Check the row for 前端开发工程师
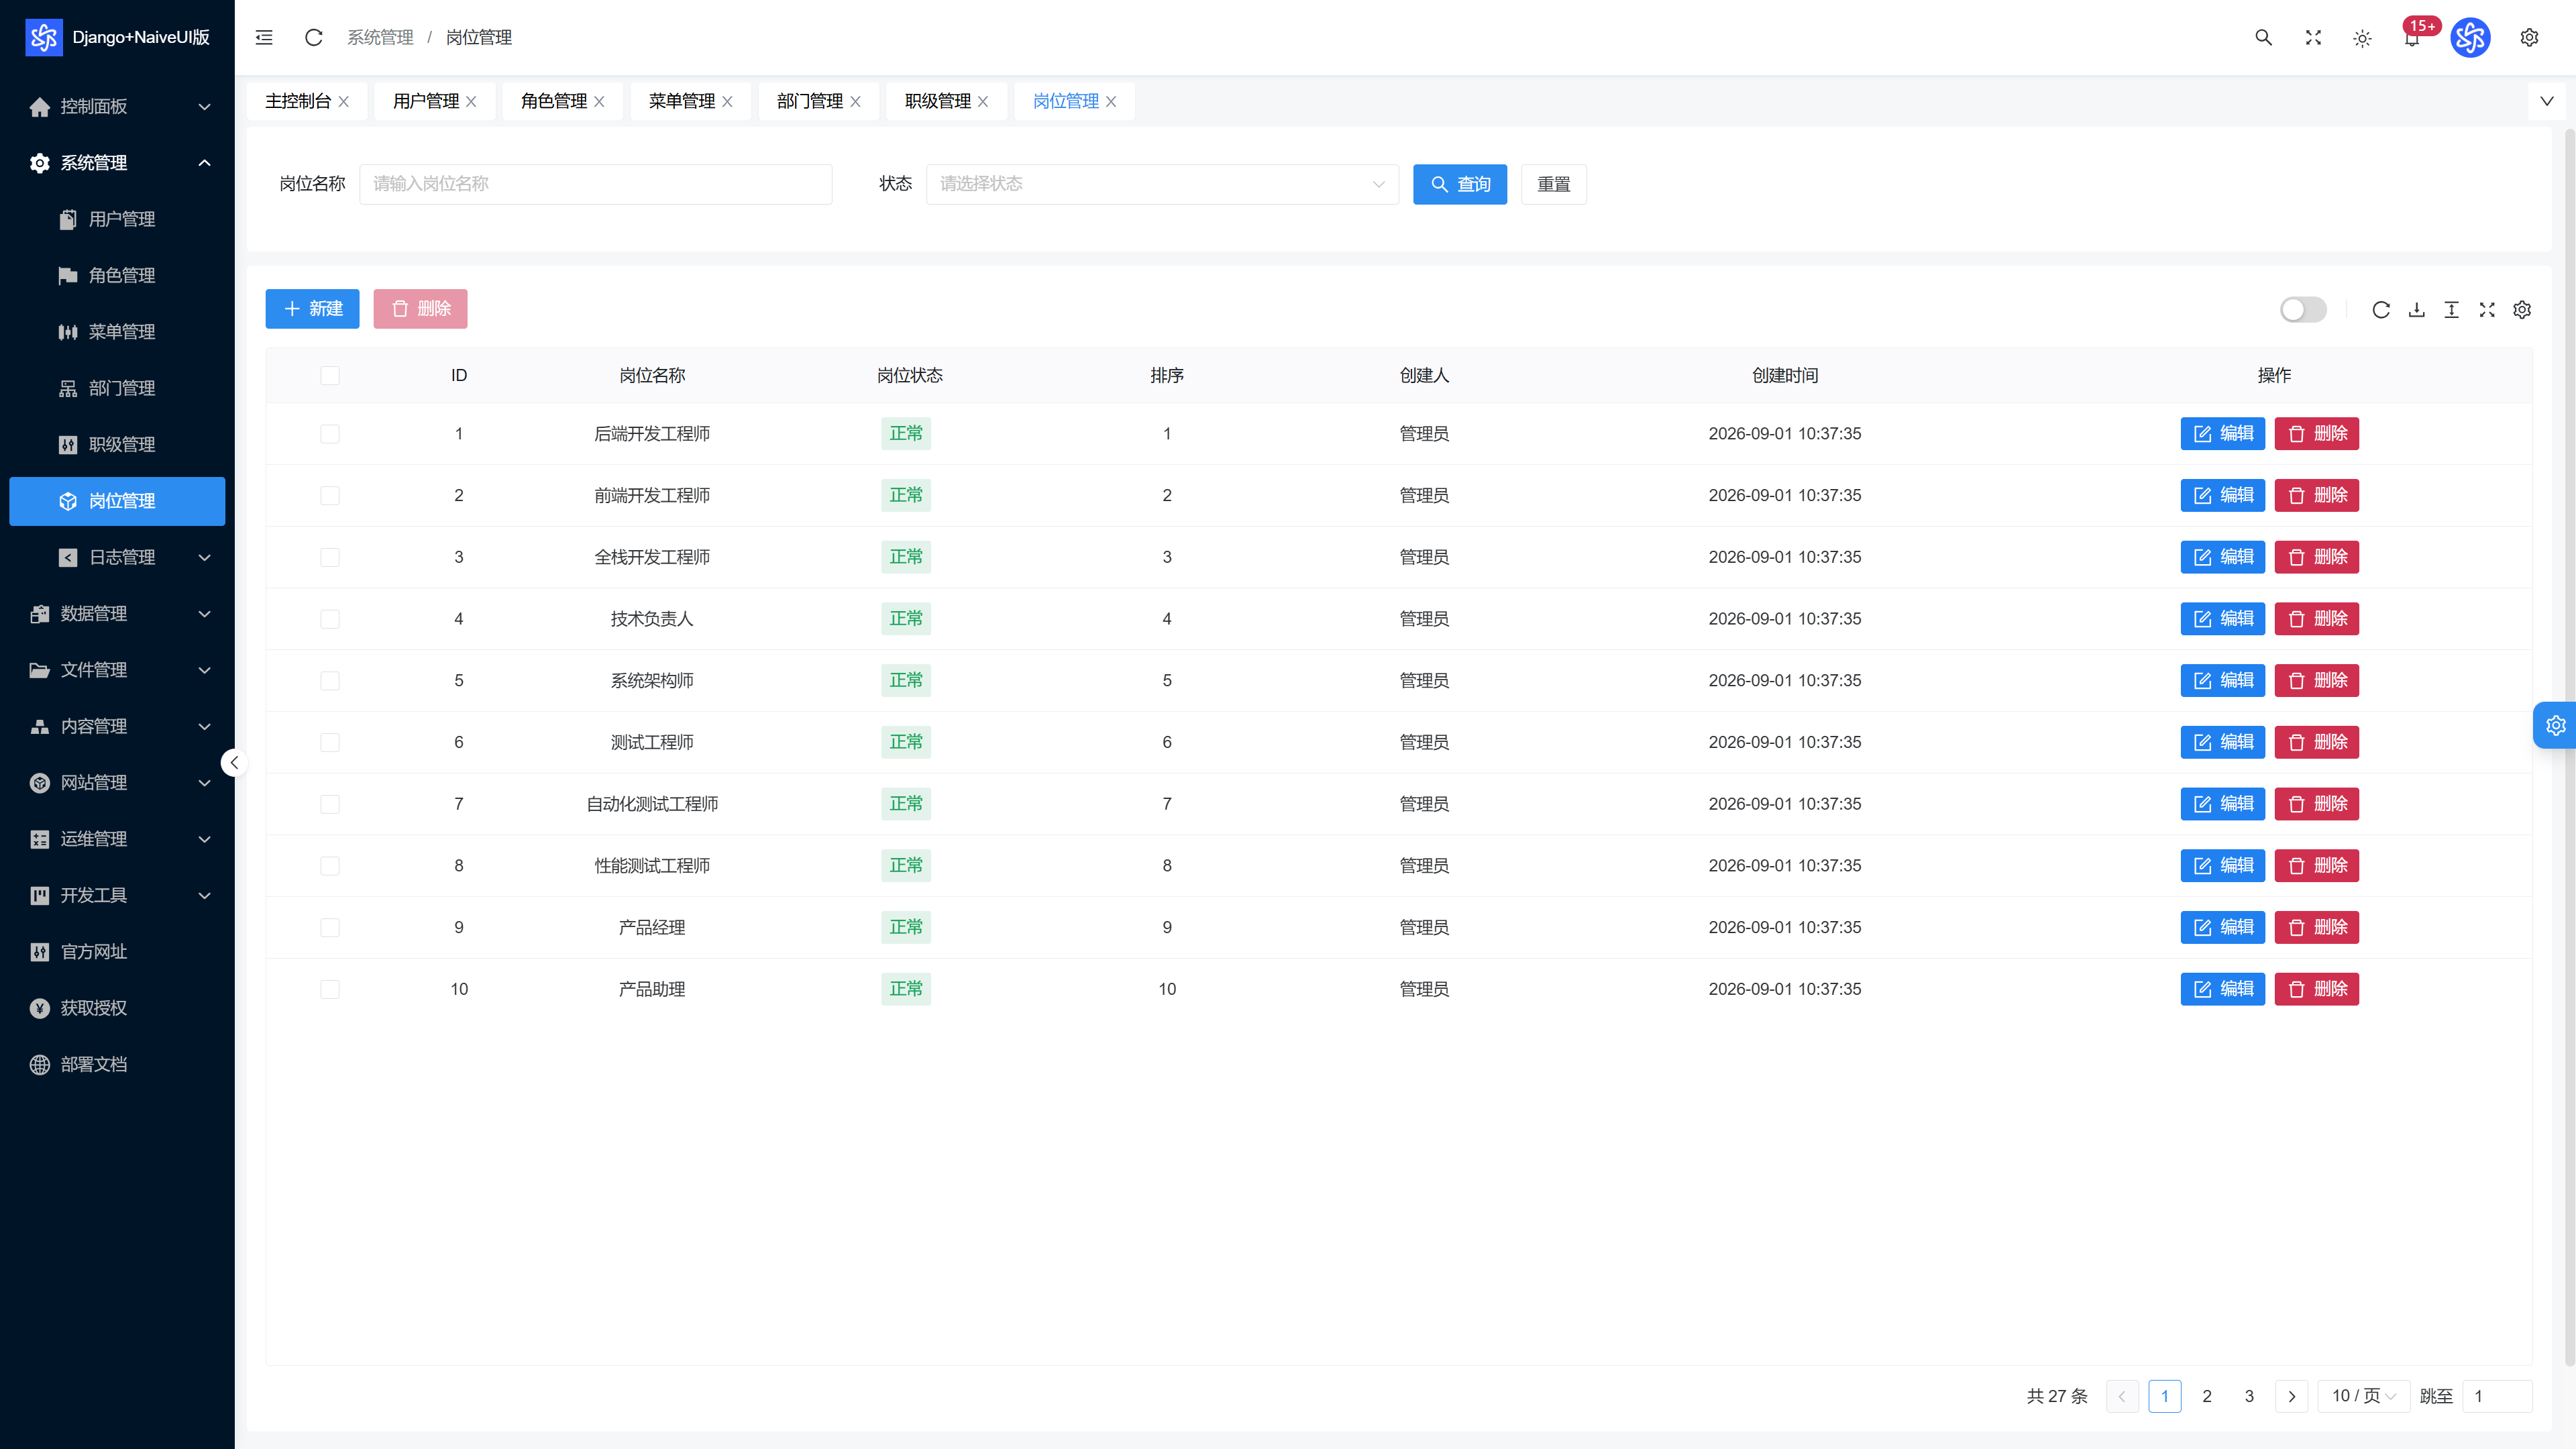2576x1449 pixels. click(x=330, y=495)
